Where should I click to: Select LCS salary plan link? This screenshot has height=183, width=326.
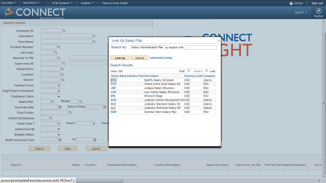pos(113,92)
